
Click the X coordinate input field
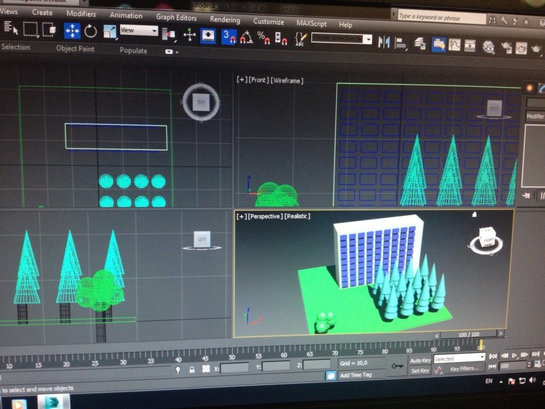click(x=234, y=368)
